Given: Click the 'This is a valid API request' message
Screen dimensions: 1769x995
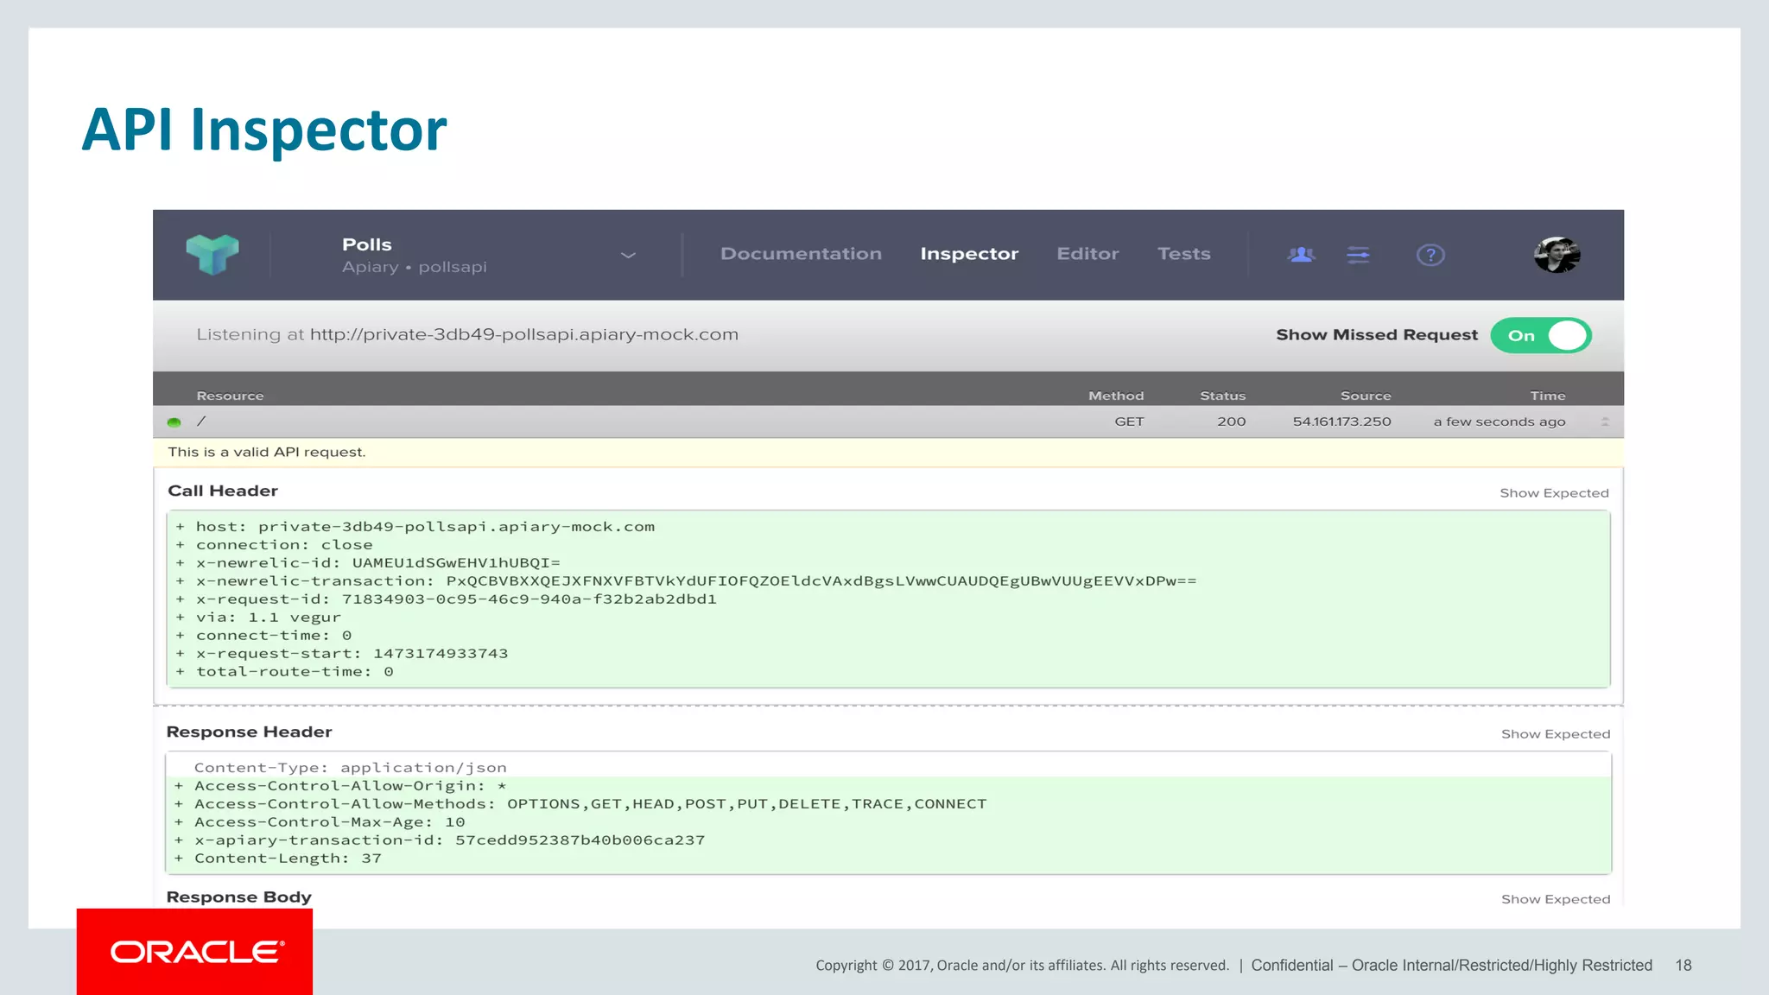Looking at the screenshot, I should click(x=266, y=452).
